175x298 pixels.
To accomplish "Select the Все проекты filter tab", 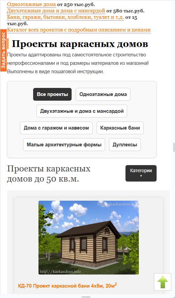I will [52, 94].
